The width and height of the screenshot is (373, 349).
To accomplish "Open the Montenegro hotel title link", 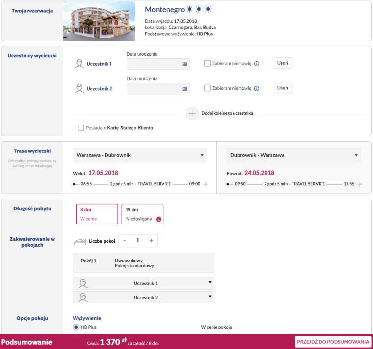I will pos(164,9).
